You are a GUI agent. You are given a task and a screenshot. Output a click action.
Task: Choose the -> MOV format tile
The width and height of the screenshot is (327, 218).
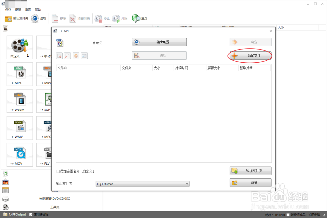point(20,155)
